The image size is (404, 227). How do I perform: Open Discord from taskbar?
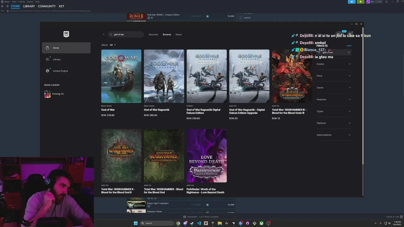tap(185, 223)
